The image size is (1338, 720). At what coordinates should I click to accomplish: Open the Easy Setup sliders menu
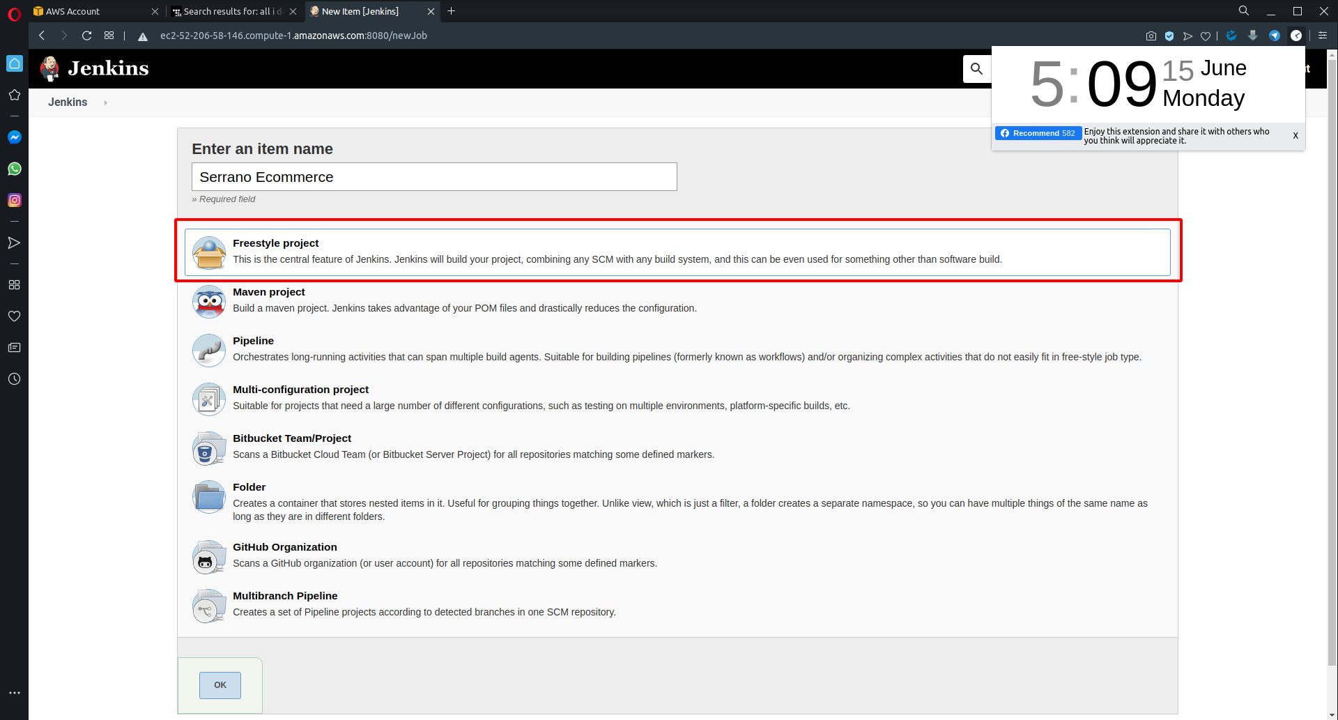tap(1323, 36)
